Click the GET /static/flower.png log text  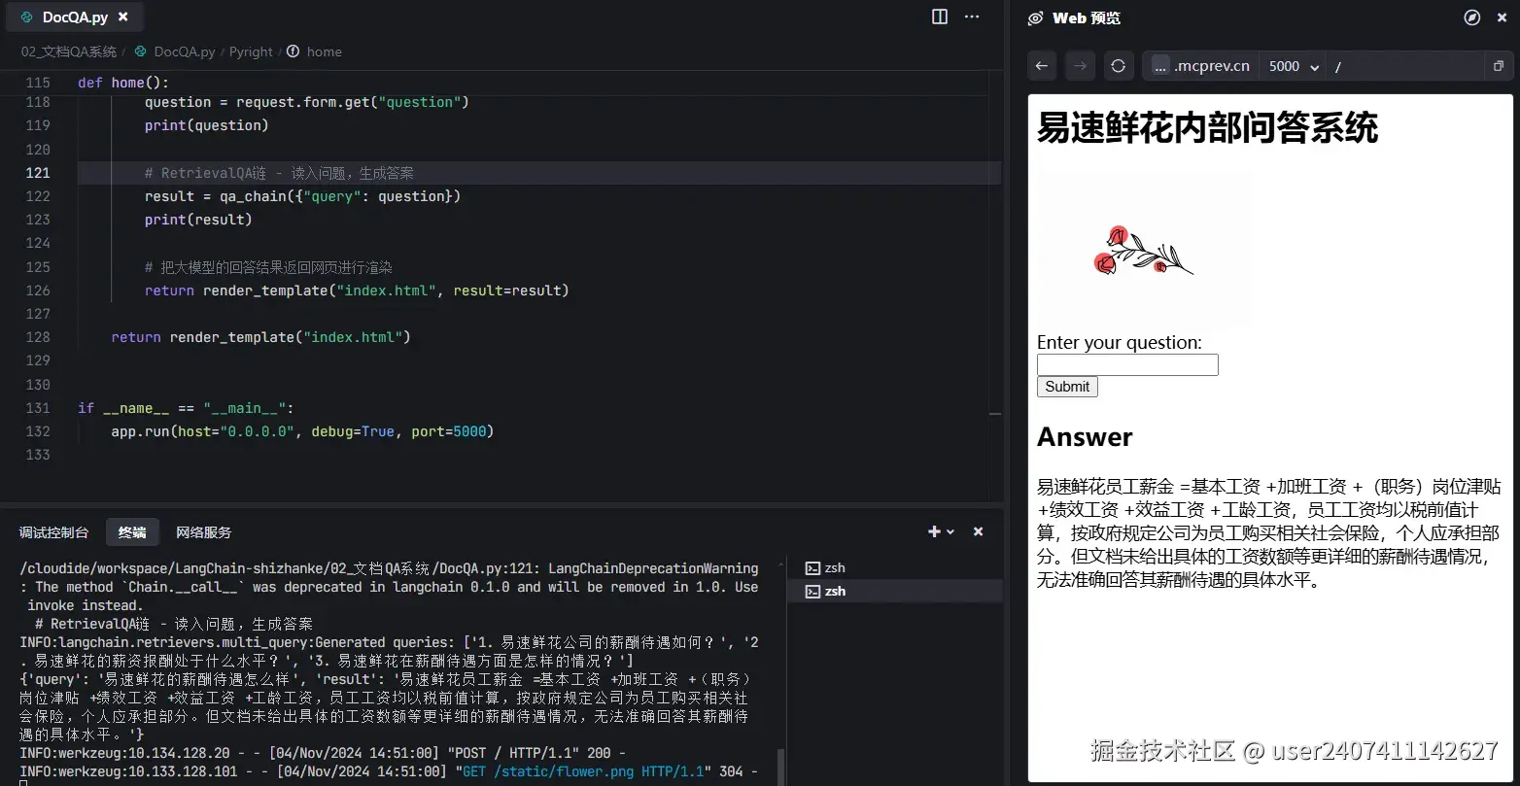point(583,771)
